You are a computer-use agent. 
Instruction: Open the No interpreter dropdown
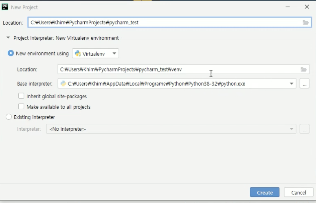point(171,129)
